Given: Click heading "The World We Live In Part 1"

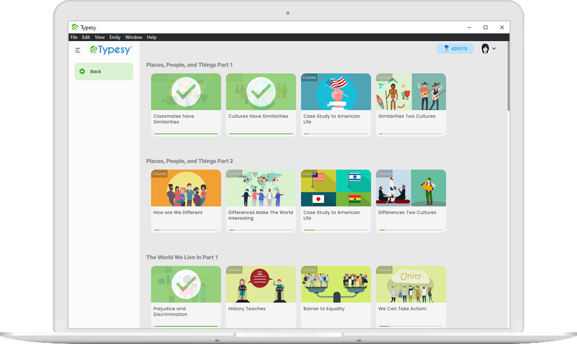Looking at the screenshot, I should point(182,257).
